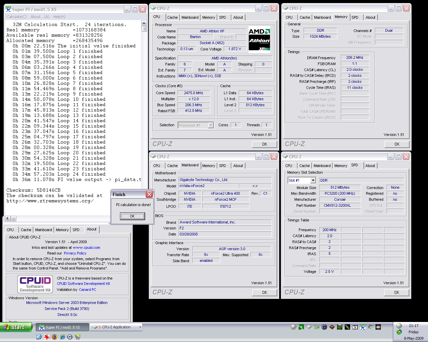Click the Start button
This screenshot has height=342, width=428.
(x=16, y=327)
